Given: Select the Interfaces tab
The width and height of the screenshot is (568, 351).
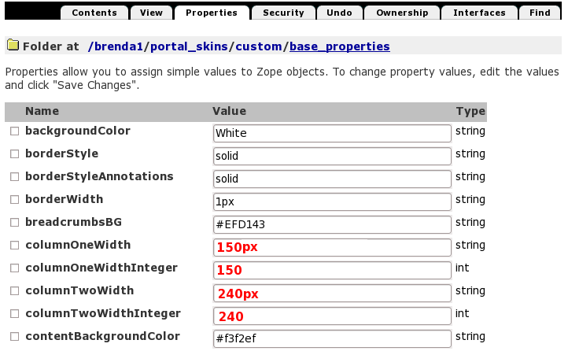Looking at the screenshot, I should click(x=479, y=13).
